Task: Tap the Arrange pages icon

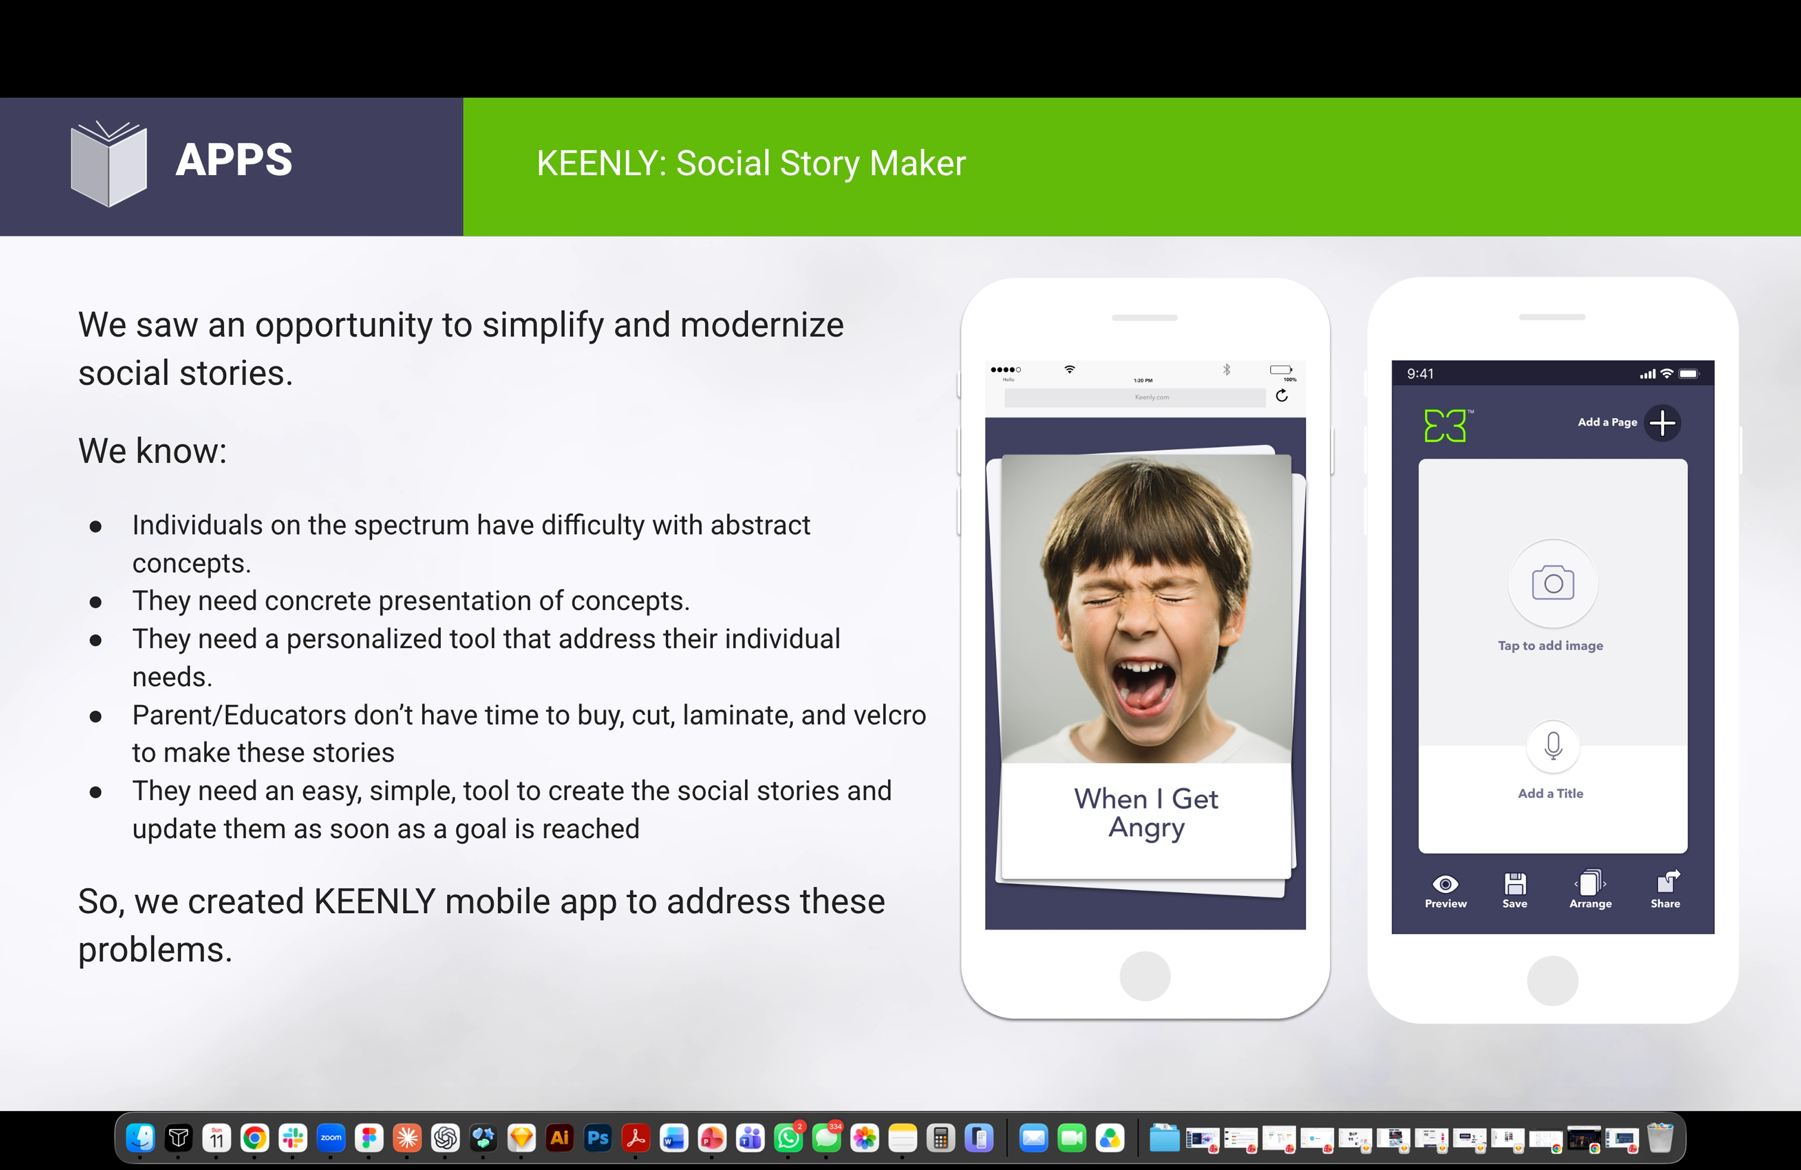Action: point(1590,882)
